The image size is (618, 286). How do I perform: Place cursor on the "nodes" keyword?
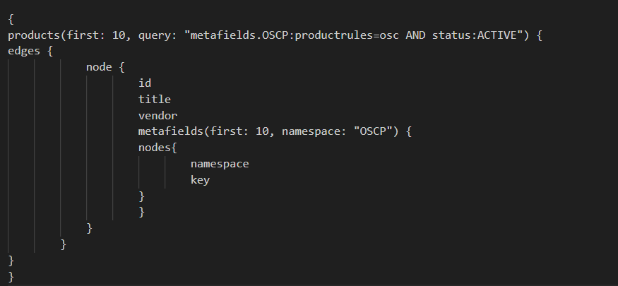(155, 148)
